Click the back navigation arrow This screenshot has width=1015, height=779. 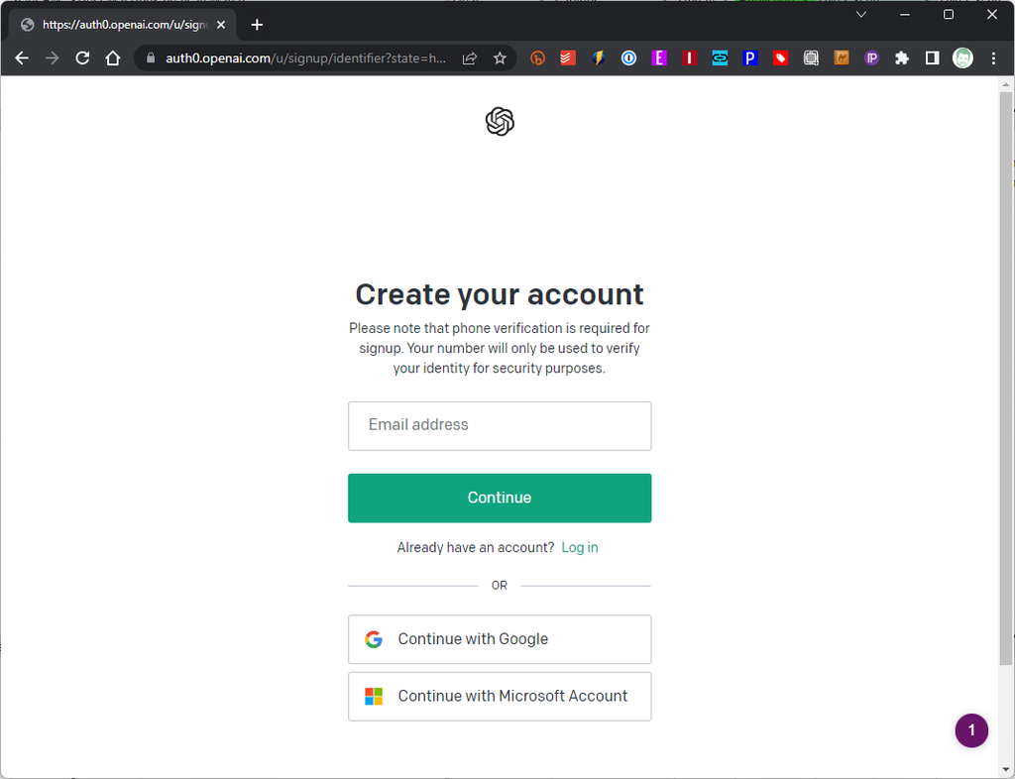click(x=22, y=57)
